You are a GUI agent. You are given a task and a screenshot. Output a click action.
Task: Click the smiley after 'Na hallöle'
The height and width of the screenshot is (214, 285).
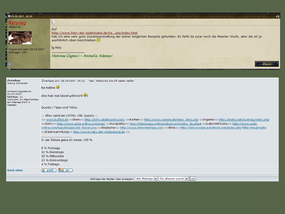tap(58, 87)
